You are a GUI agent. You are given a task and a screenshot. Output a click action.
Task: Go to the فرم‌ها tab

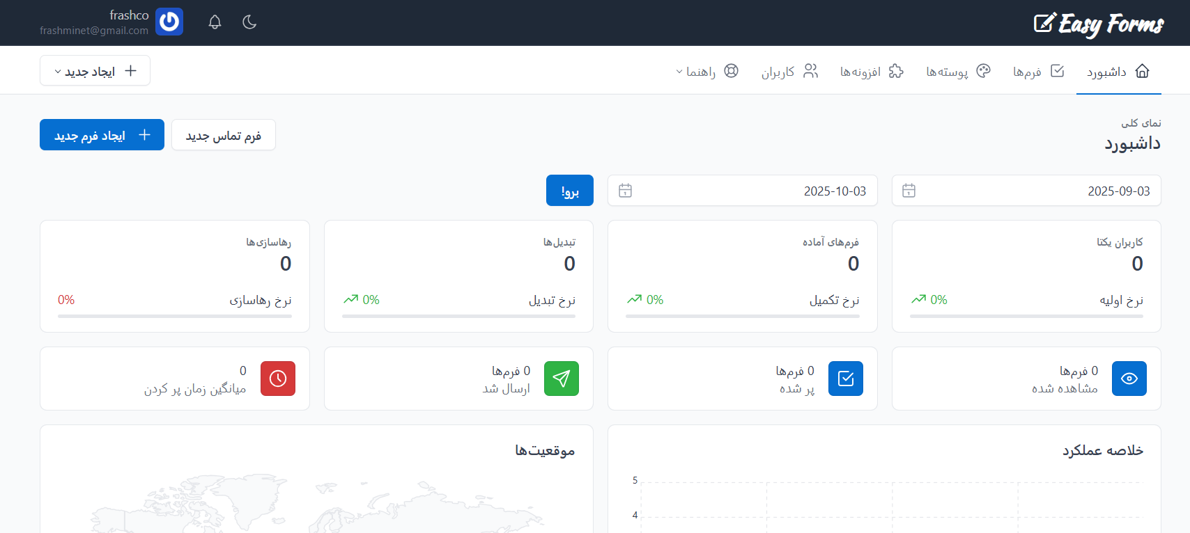[x=1038, y=71]
